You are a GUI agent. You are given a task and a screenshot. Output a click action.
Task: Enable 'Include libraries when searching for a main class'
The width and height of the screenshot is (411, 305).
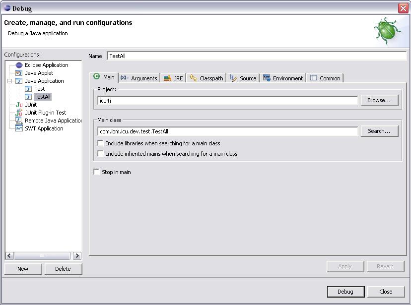101,143
